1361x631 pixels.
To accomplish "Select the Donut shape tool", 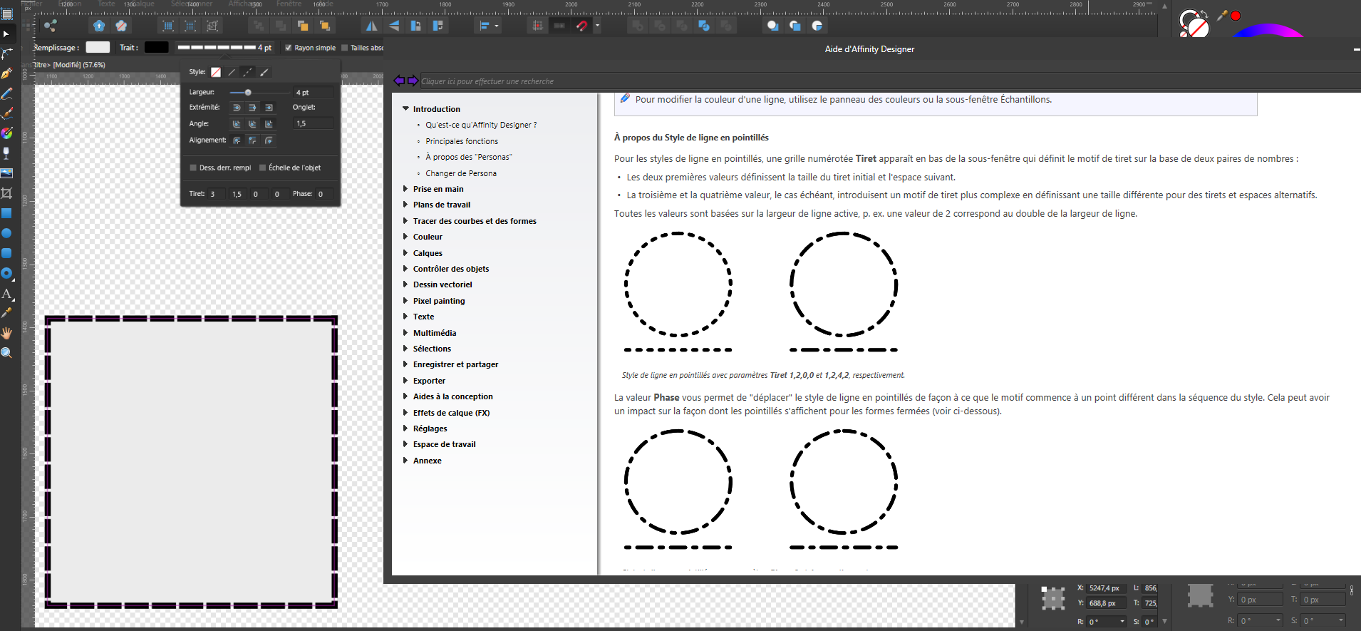I will click(6, 273).
